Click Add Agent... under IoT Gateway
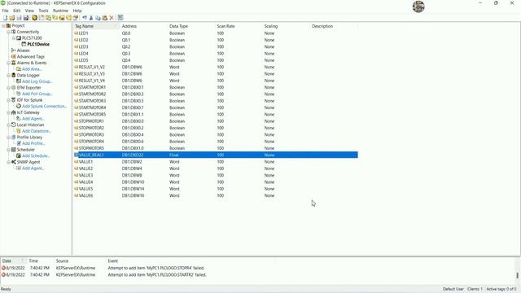The width and height of the screenshot is (521, 293). pos(33,119)
